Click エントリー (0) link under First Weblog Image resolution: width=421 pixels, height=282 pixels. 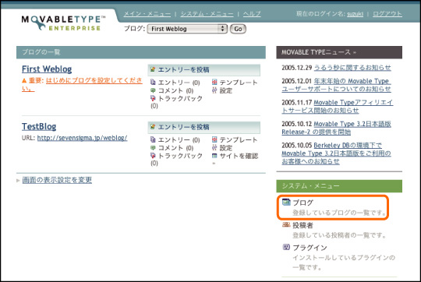[179, 83]
